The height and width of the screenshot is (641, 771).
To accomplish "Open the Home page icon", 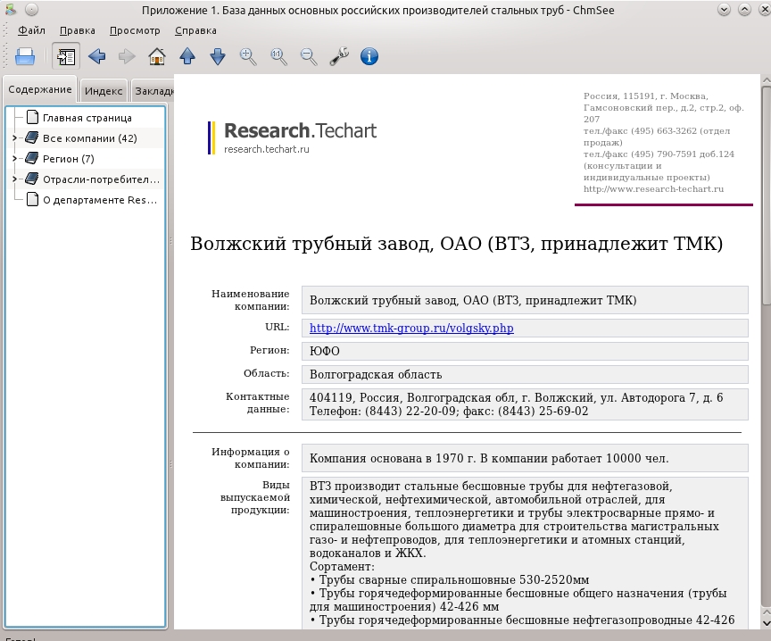I will click(157, 56).
